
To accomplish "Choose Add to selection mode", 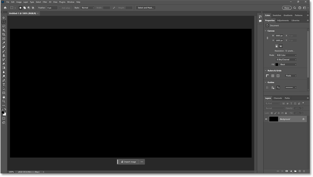I will [25, 8].
